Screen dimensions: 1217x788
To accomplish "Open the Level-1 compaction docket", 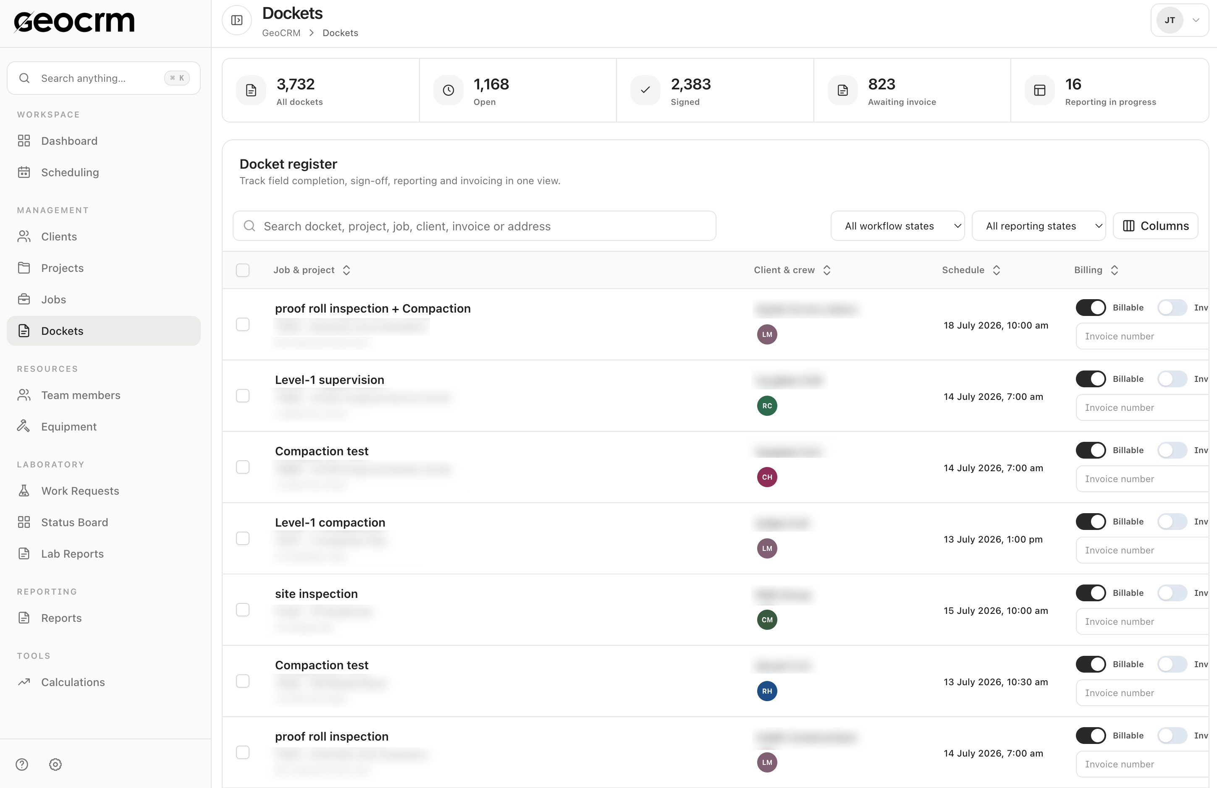I will tap(330, 522).
